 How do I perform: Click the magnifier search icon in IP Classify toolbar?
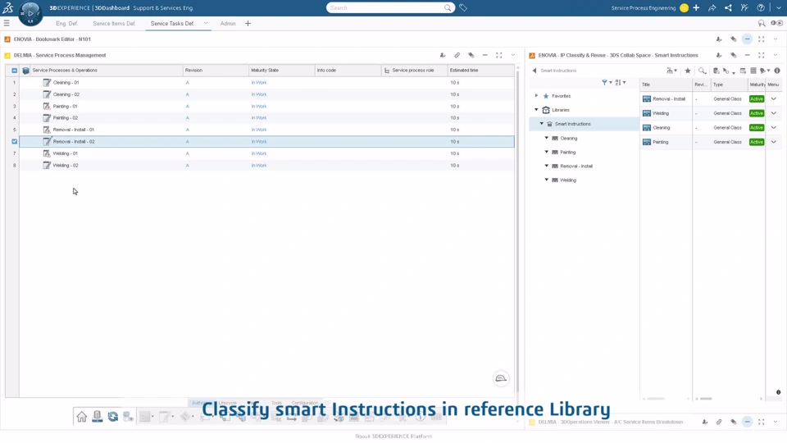coord(703,71)
